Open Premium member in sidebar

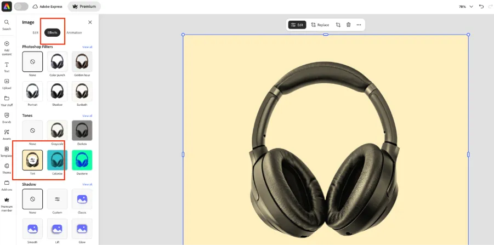tap(7, 204)
